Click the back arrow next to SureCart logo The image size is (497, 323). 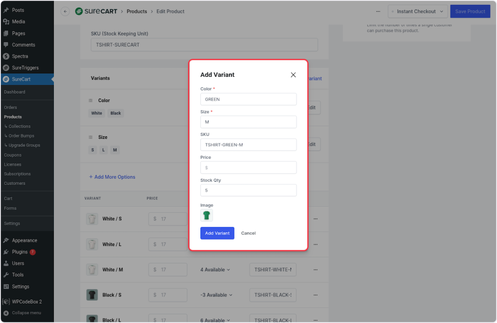(65, 12)
